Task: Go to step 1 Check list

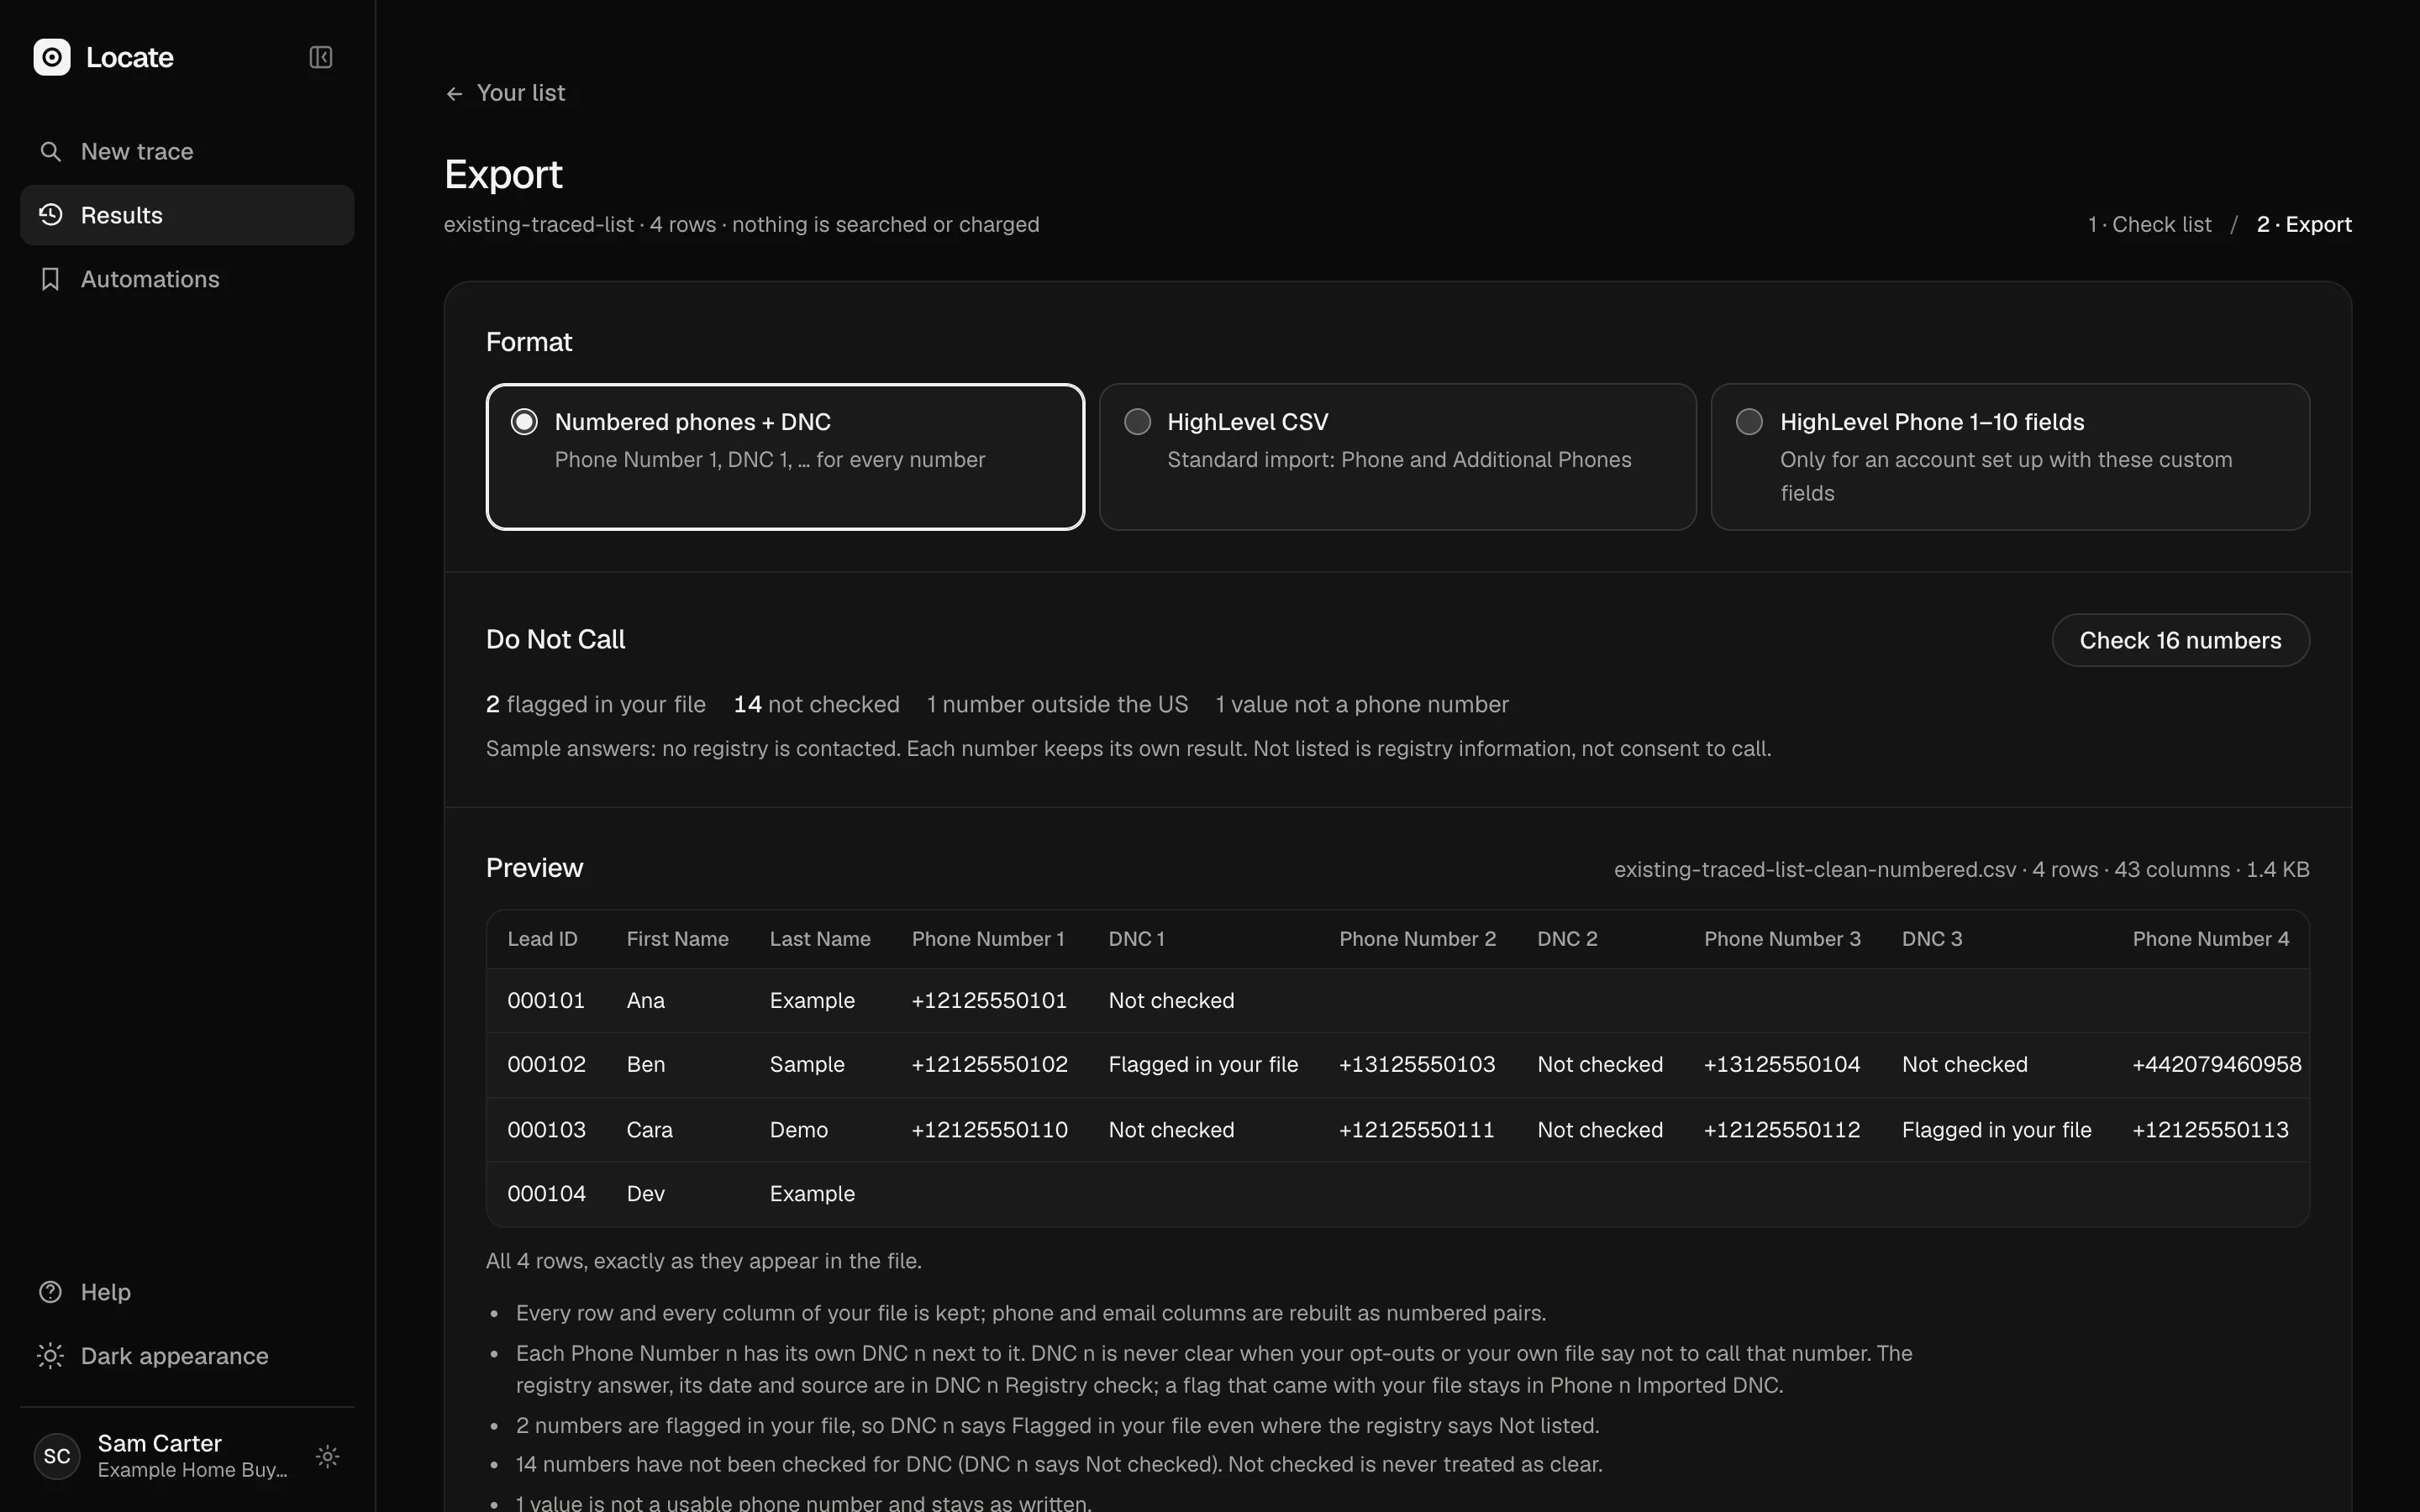Action: pos(2149,224)
